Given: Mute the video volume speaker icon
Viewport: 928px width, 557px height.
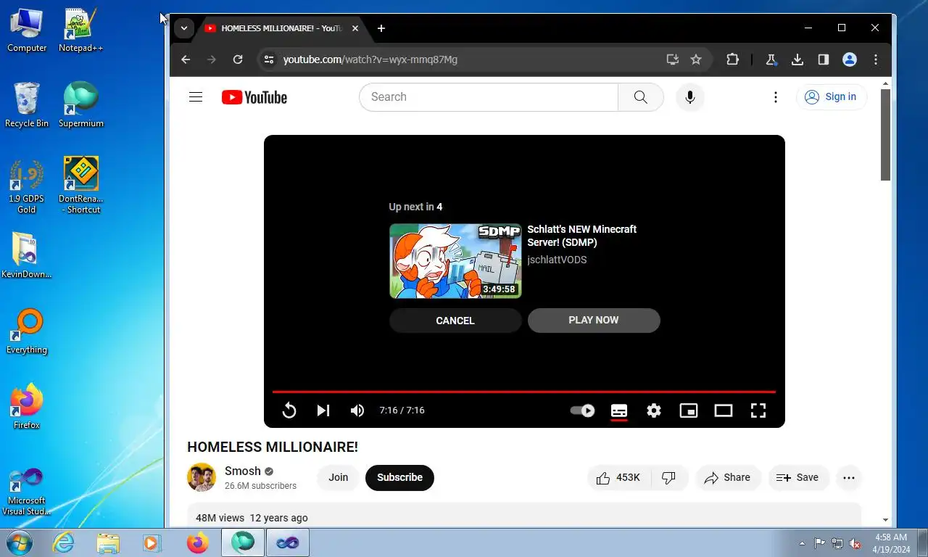Looking at the screenshot, I should tap(357, 410).
